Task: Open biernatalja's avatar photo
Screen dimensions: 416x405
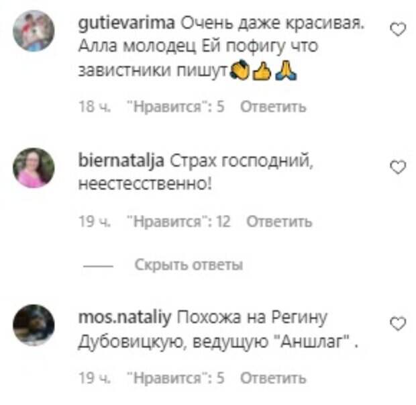Action: click(x=34, y=168)
